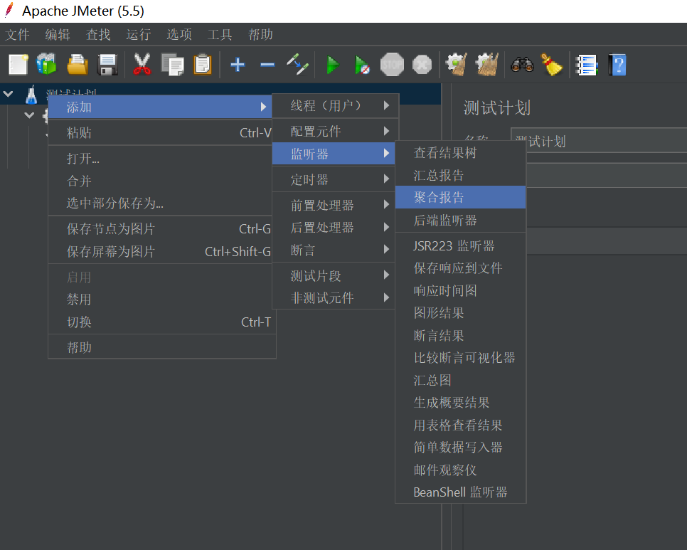Choose 断言结果 listener
Image resolution: width=687 pixels, height=550 pixels.
coord(460,335)
